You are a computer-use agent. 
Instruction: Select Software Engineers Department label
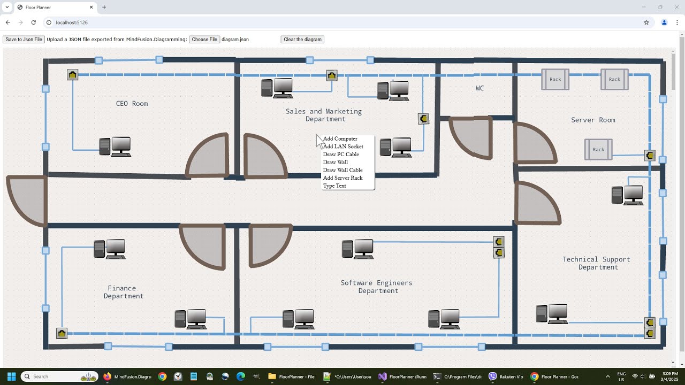377,287
